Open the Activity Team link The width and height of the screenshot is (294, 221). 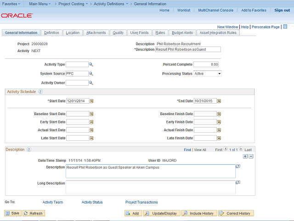[x=52, y=202]
